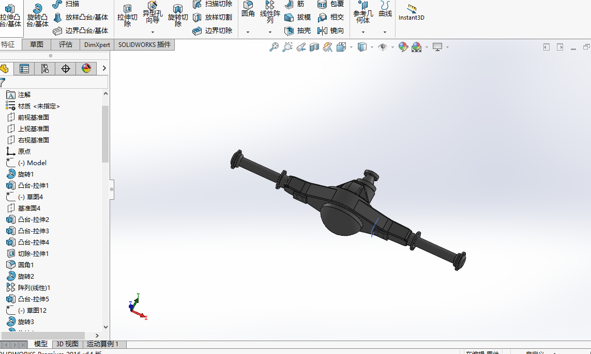
Task: Choose the Lofted Cut (放样切割) tool
Action: tap(212, 17)
